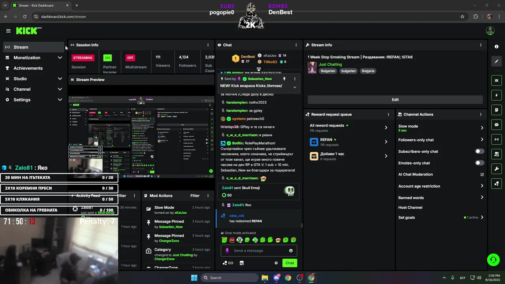Click the green Chat send button
The image size is (505, 284).
[x=290, y=263]
